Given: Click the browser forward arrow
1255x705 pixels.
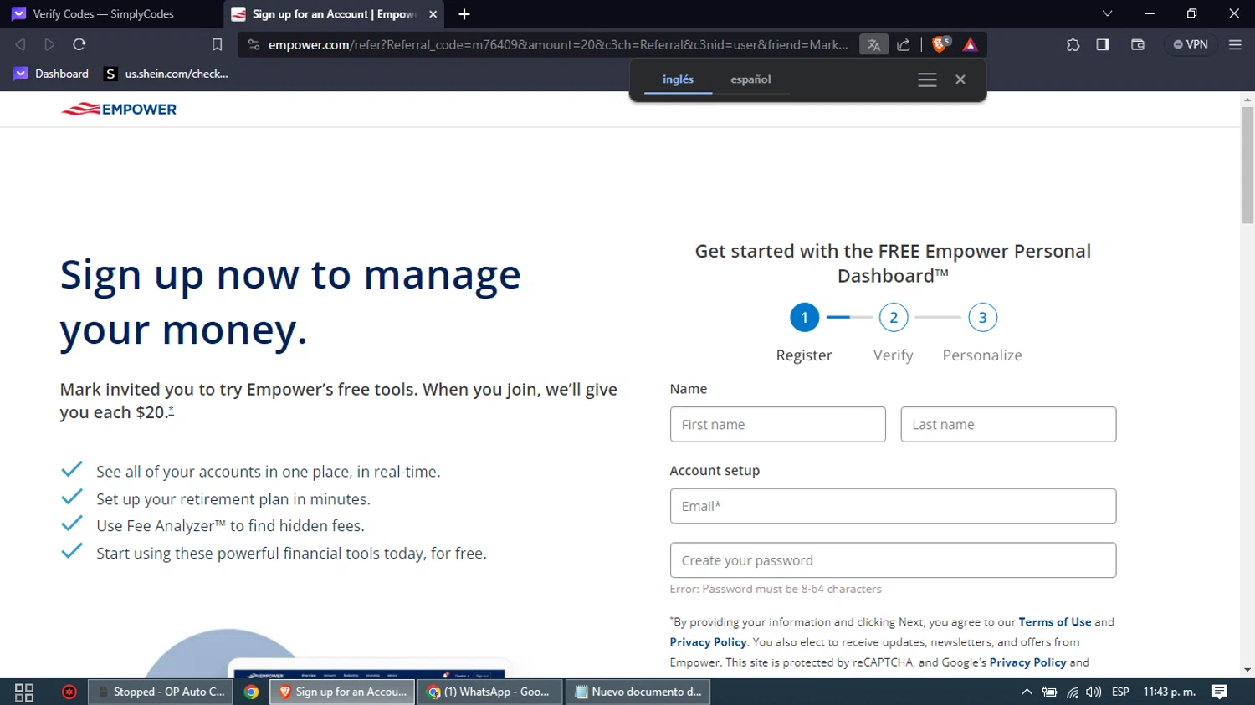Looking at the screenshot, I should [49, 44].
